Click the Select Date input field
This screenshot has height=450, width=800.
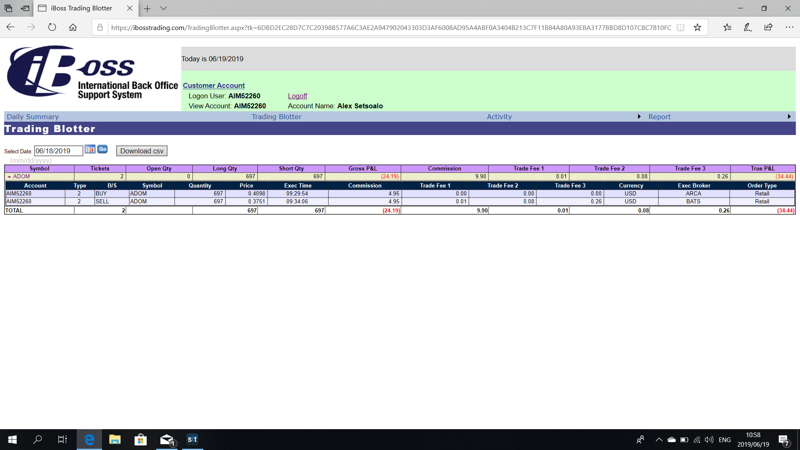58,151
